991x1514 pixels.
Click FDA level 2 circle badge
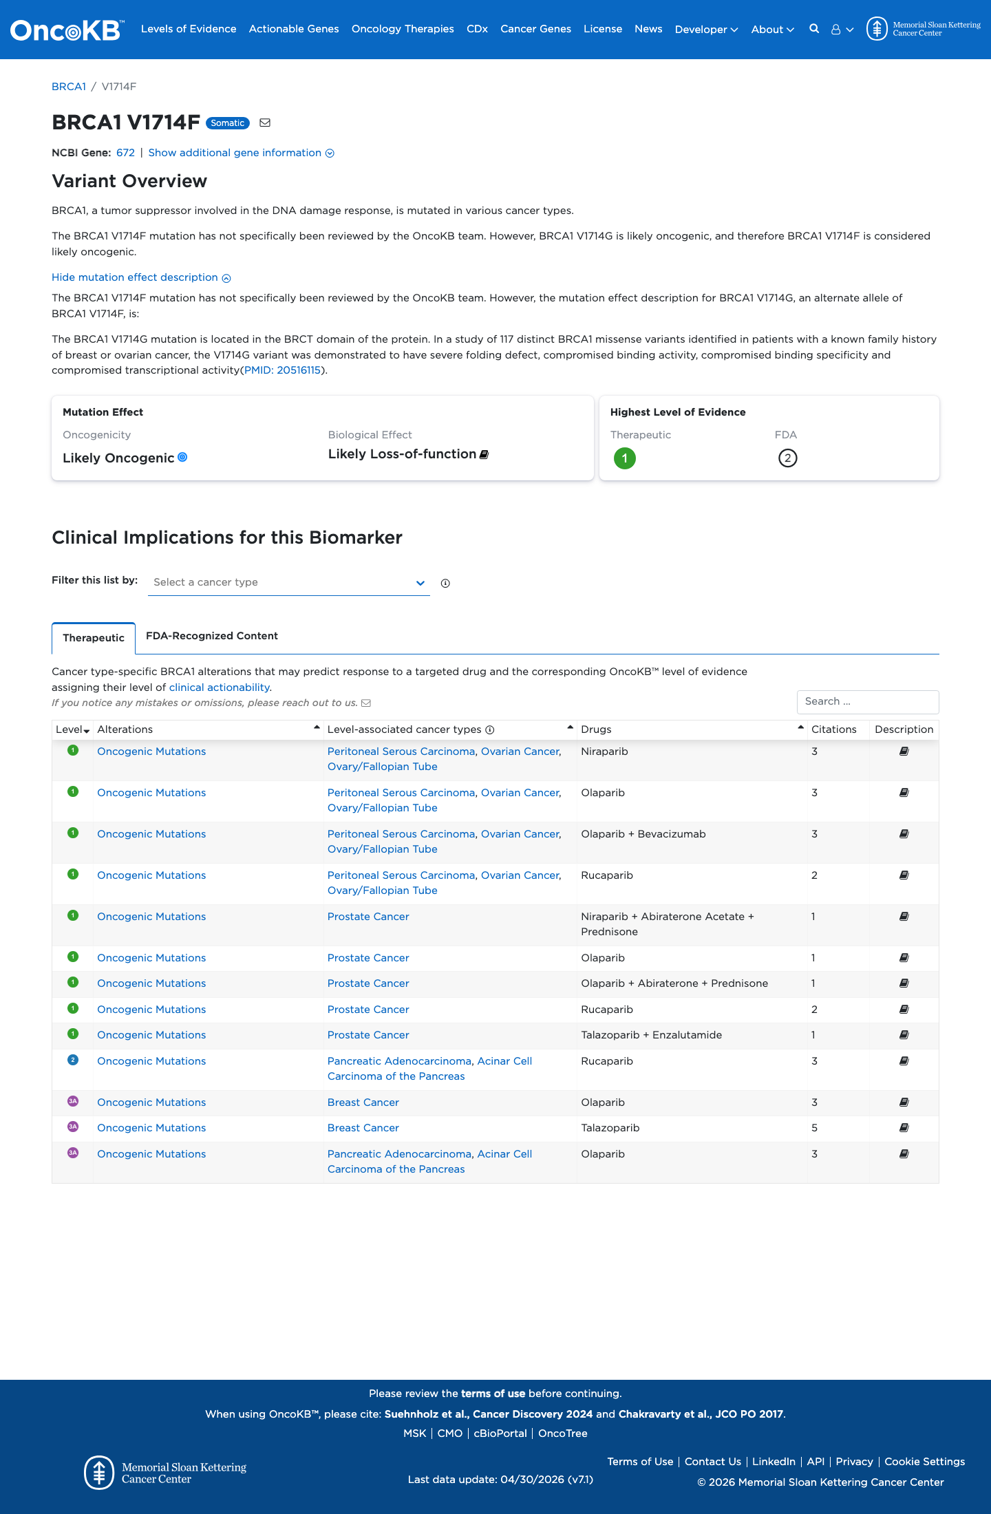pos(787,458)
